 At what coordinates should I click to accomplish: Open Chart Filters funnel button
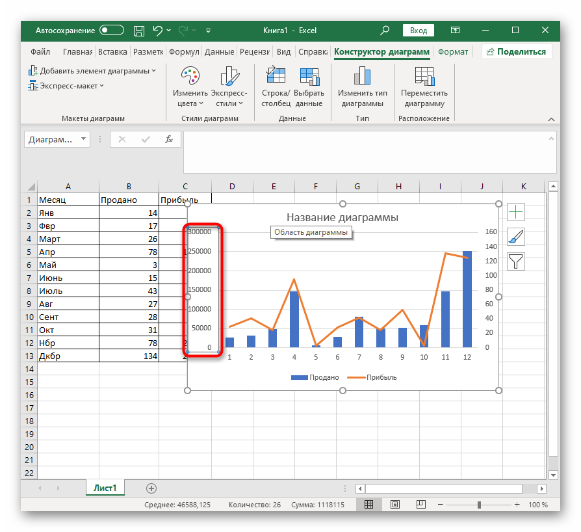[515, 261]
